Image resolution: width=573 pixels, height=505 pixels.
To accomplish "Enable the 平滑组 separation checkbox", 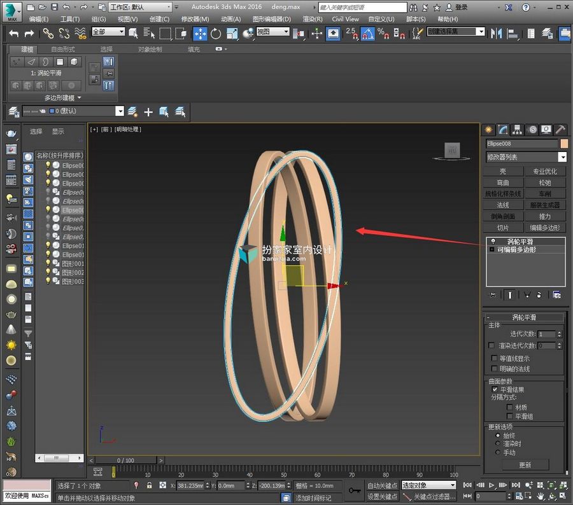I will coord(509,416).
